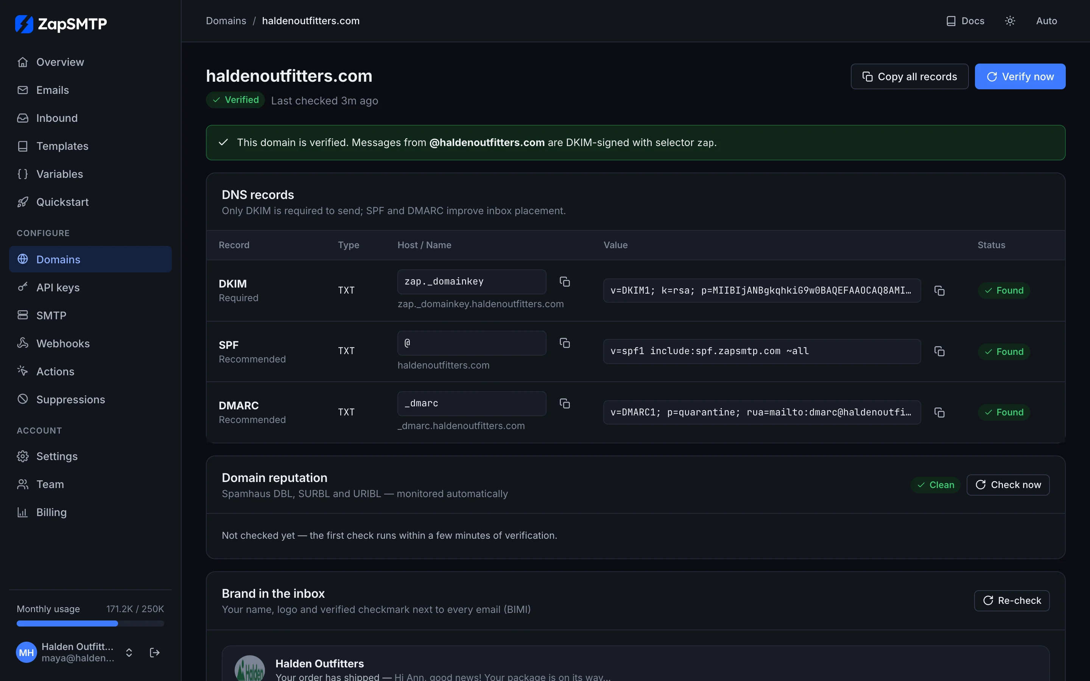Copy the DMARC record value
The image size is (1090, 681).
[x=939, y=412]
